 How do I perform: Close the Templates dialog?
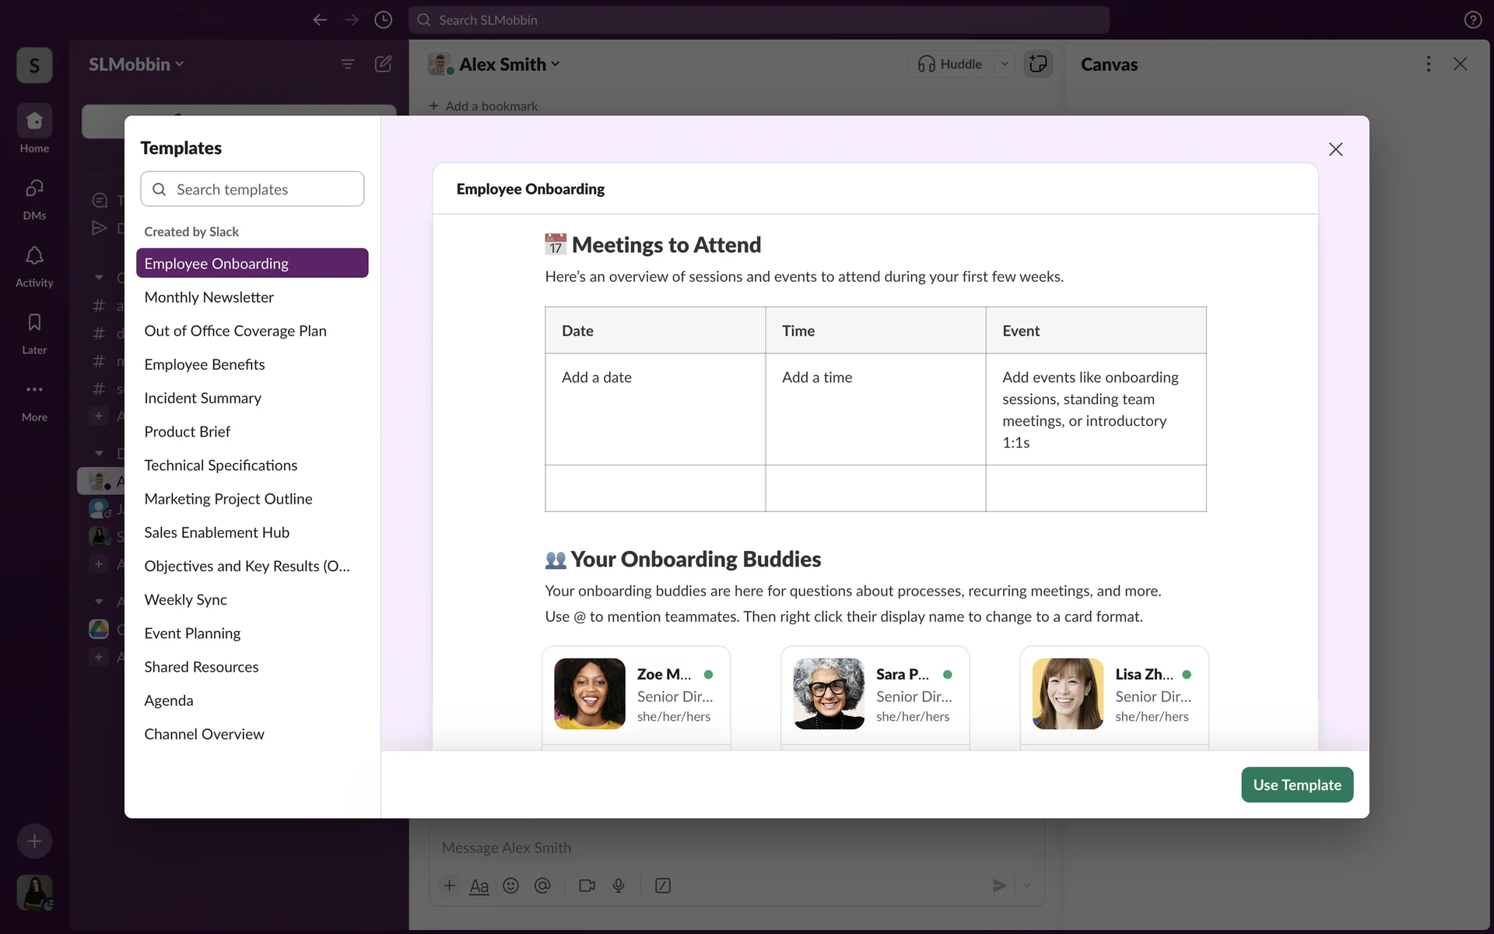pos(1335,149)
